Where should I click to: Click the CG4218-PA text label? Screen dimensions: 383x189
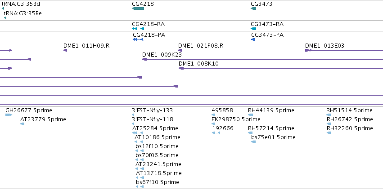coord(149,35)
